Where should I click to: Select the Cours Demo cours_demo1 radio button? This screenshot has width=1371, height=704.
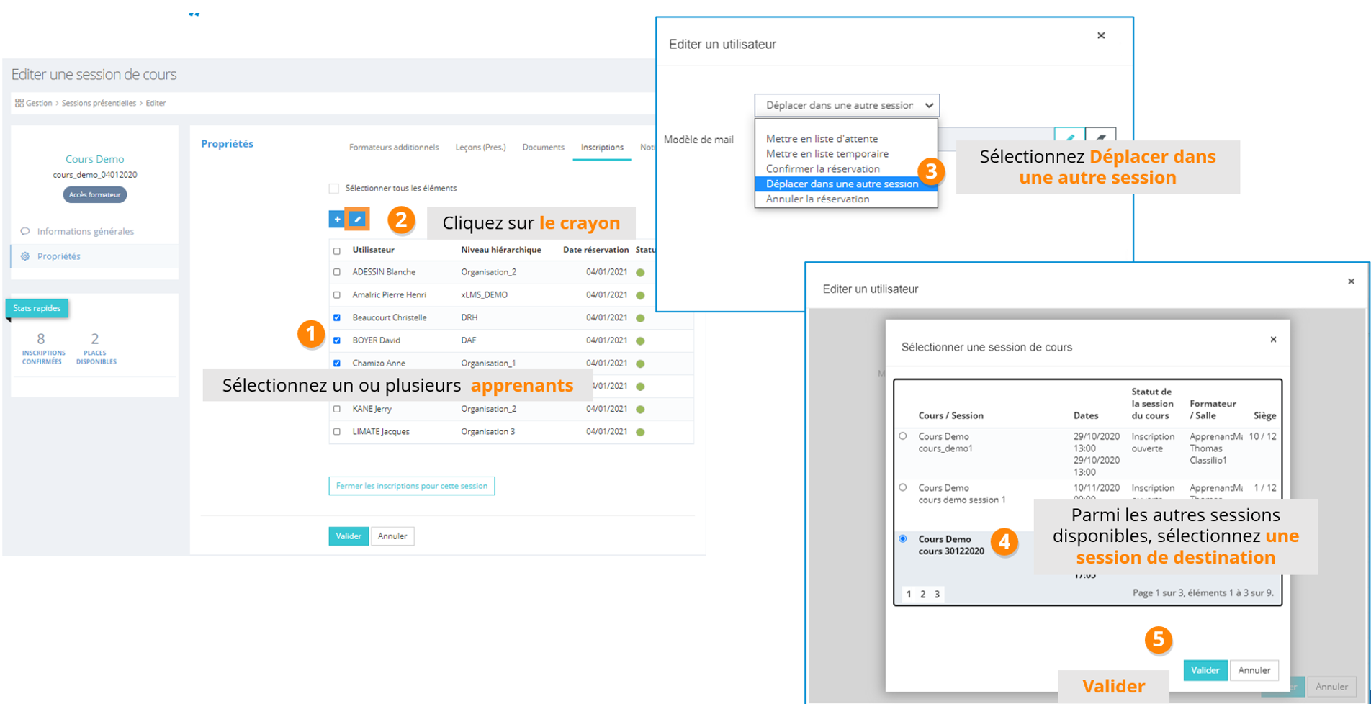click(903, 436)
